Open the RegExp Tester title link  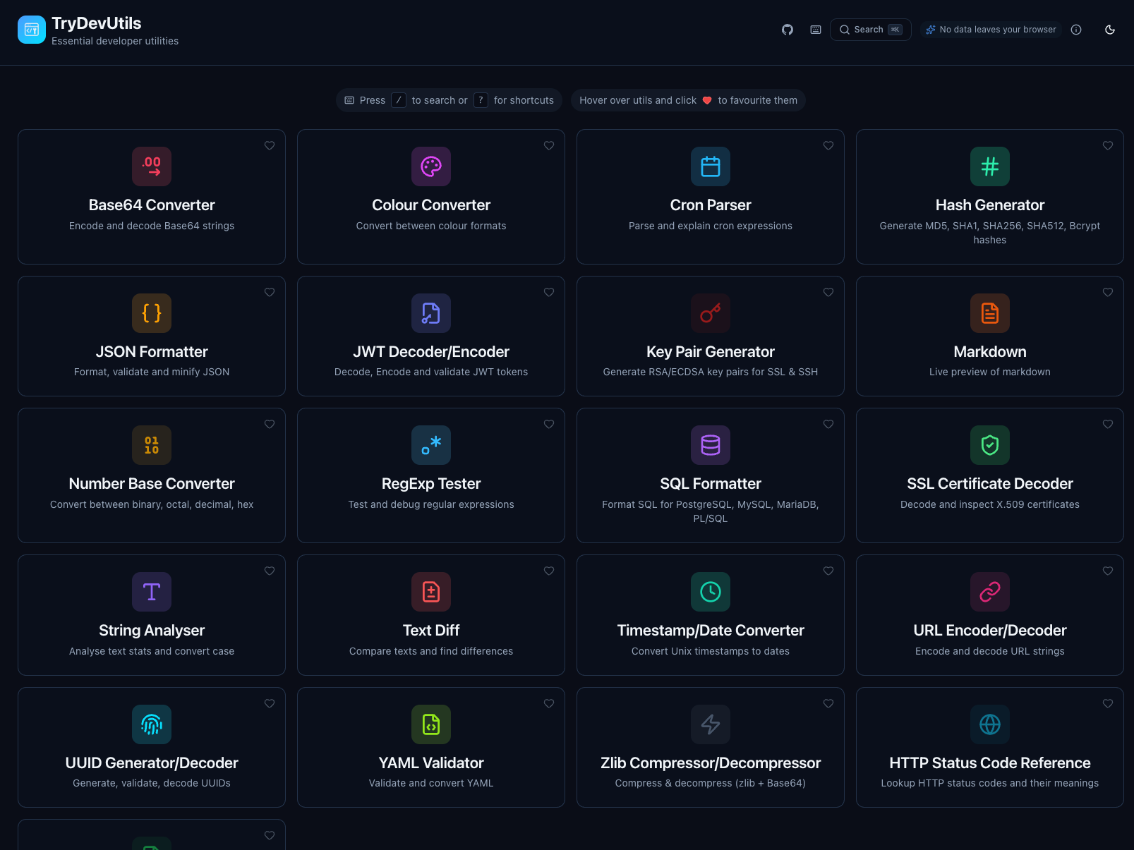[431, 484]
